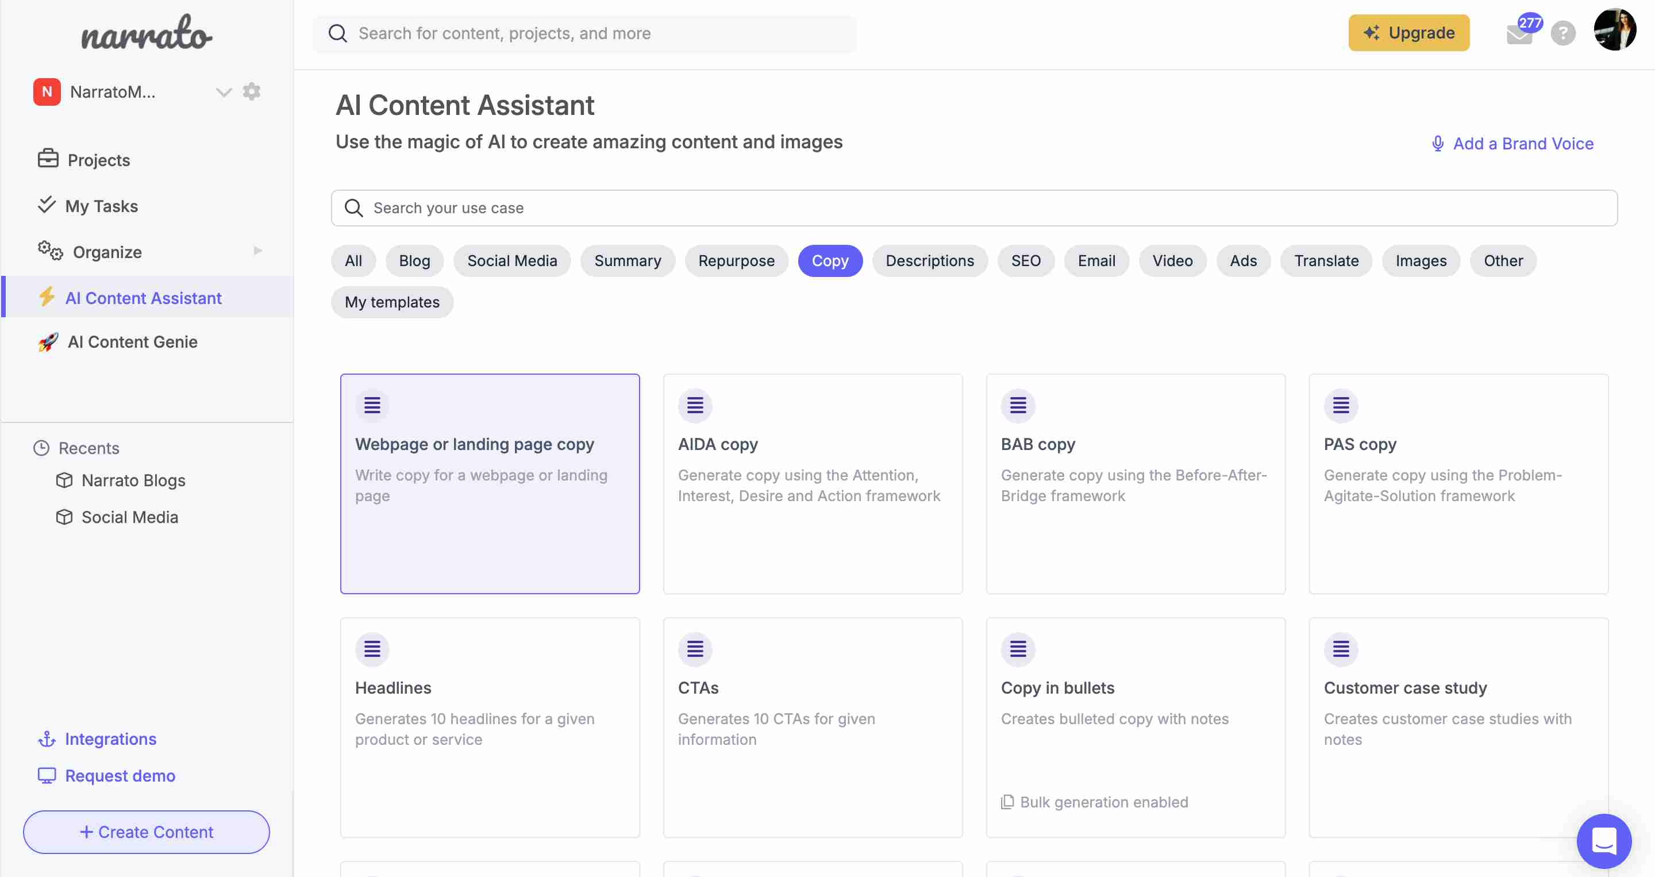Select the Blog filter tab
This screenshot has width=1655, height=877.
click(x=414, y=261)
